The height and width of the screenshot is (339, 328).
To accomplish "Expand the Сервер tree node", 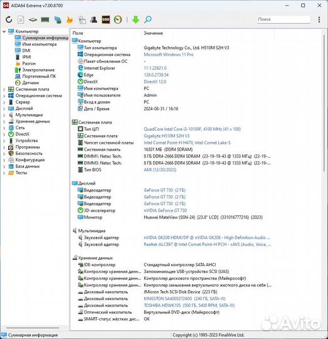I will (4, 102).
